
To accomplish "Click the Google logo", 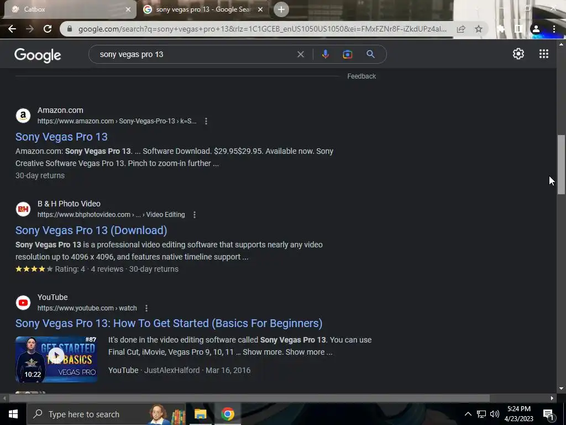I will click(x=38, y=55).
